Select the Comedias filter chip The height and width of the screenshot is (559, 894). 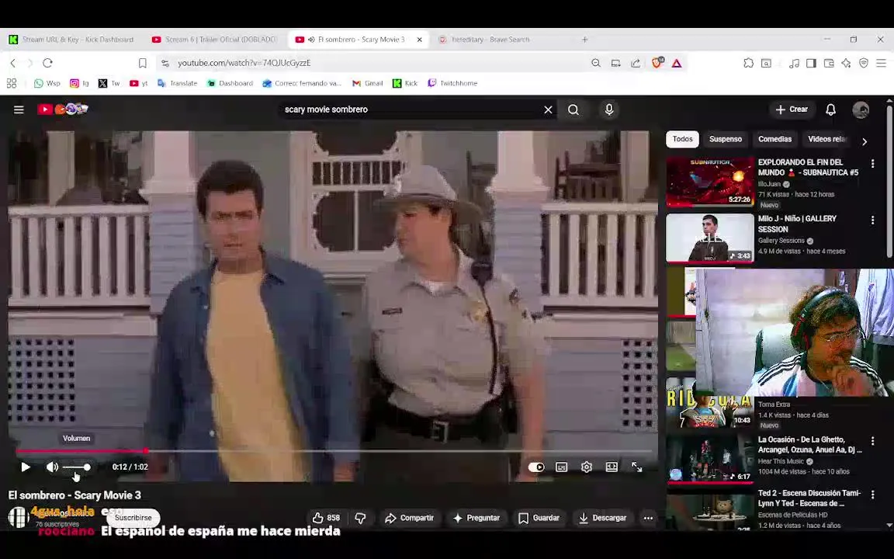click(x=774, y=139)
